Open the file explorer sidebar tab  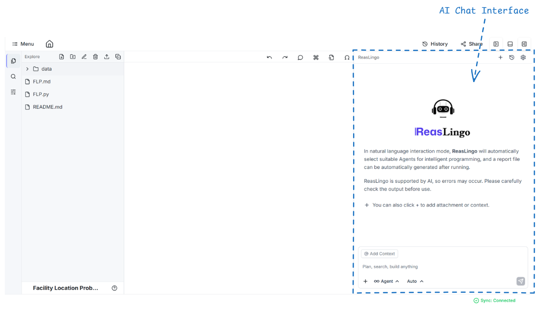[x=13, y=61]
